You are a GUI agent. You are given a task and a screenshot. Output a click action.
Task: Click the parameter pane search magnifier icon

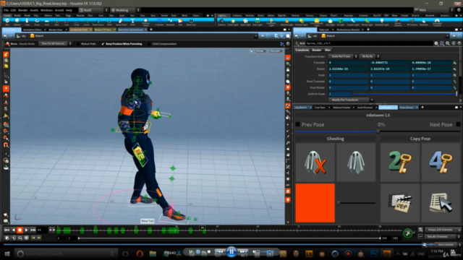pos(448,43)
